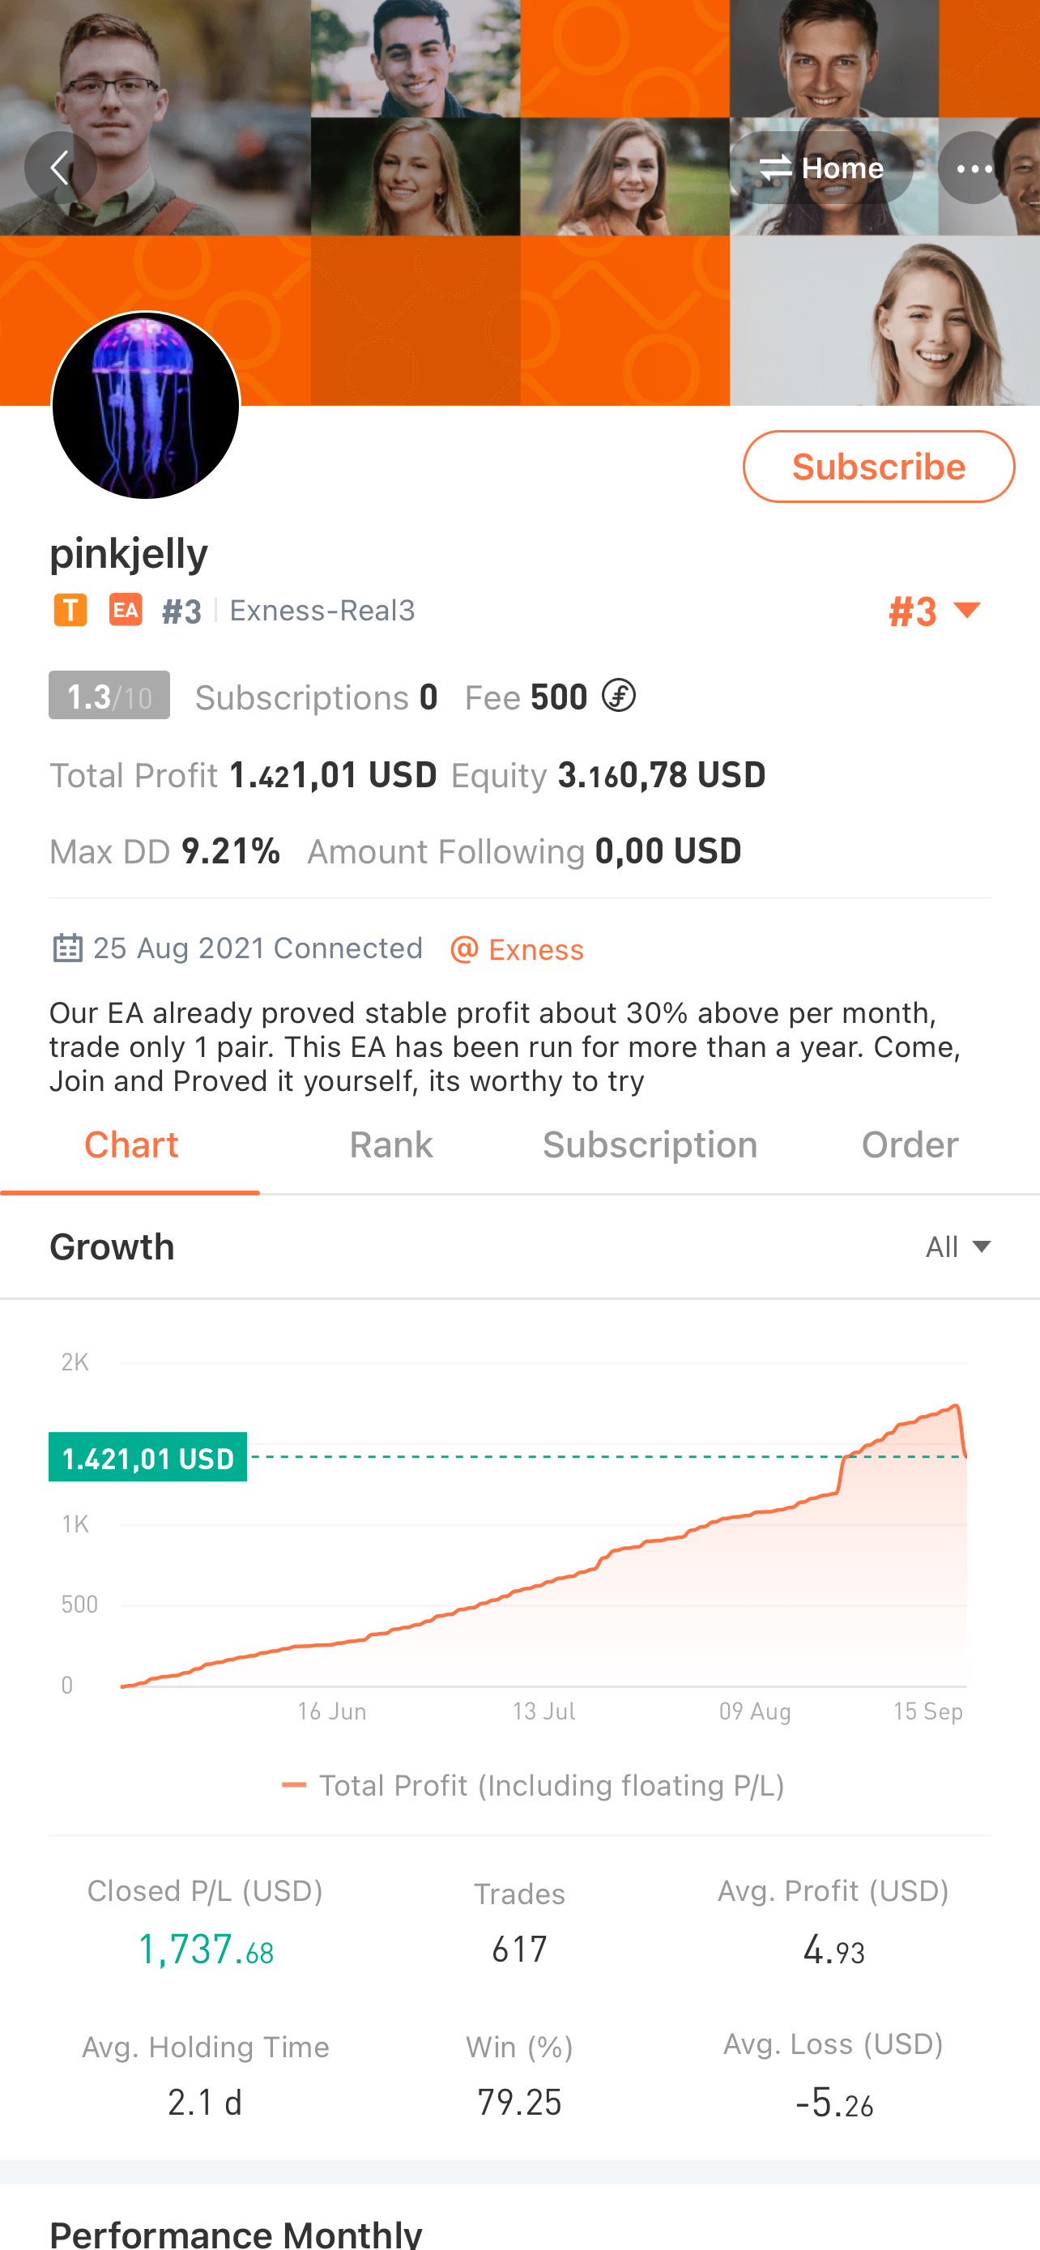Open the All time range dropdown
The height and width of the screenshot is (2250, 1040).
click(x=958, y=1246)
